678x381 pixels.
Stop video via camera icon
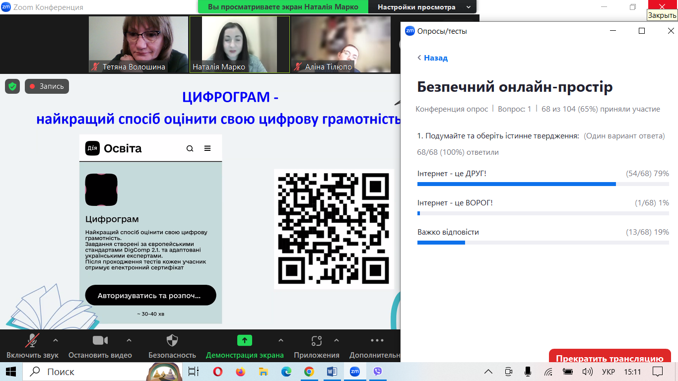[x=100, y=340]
